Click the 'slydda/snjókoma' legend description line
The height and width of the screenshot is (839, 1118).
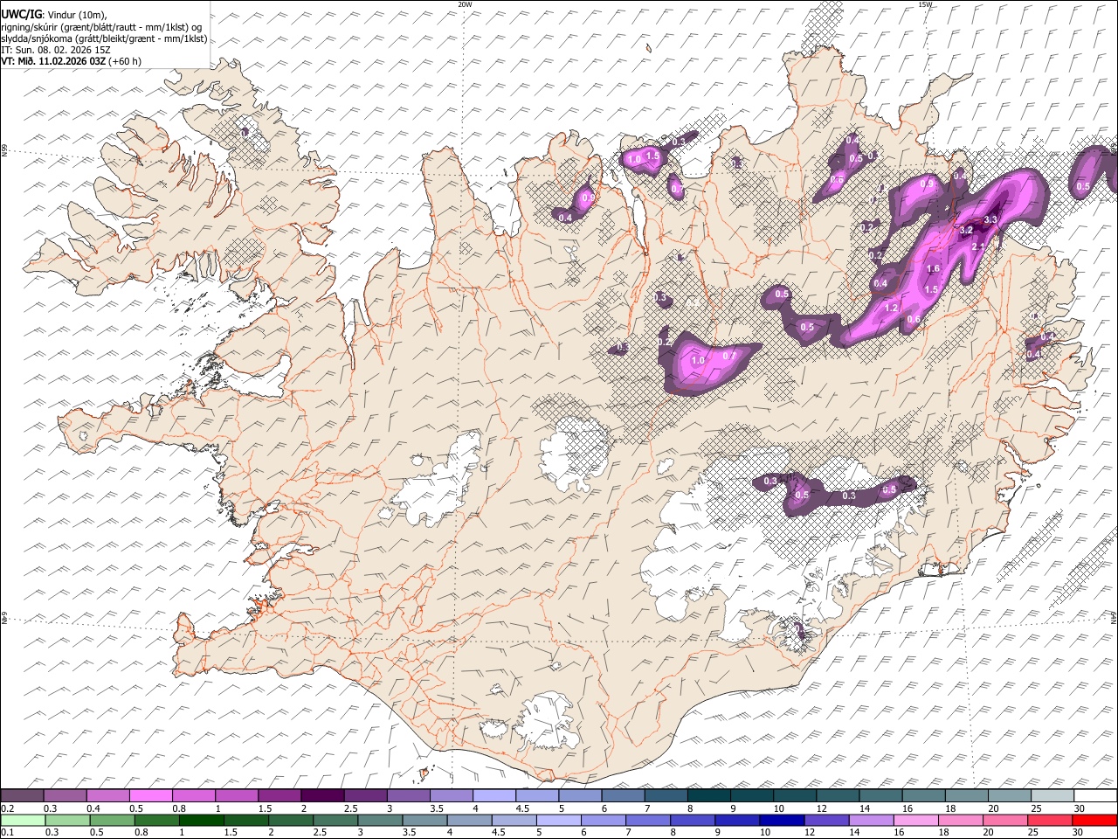click(103, 38)
